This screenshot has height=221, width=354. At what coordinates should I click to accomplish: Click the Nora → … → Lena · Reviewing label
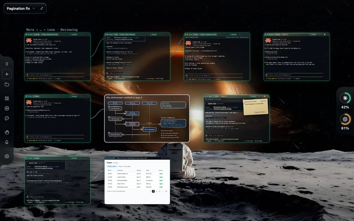click(52, 30)
